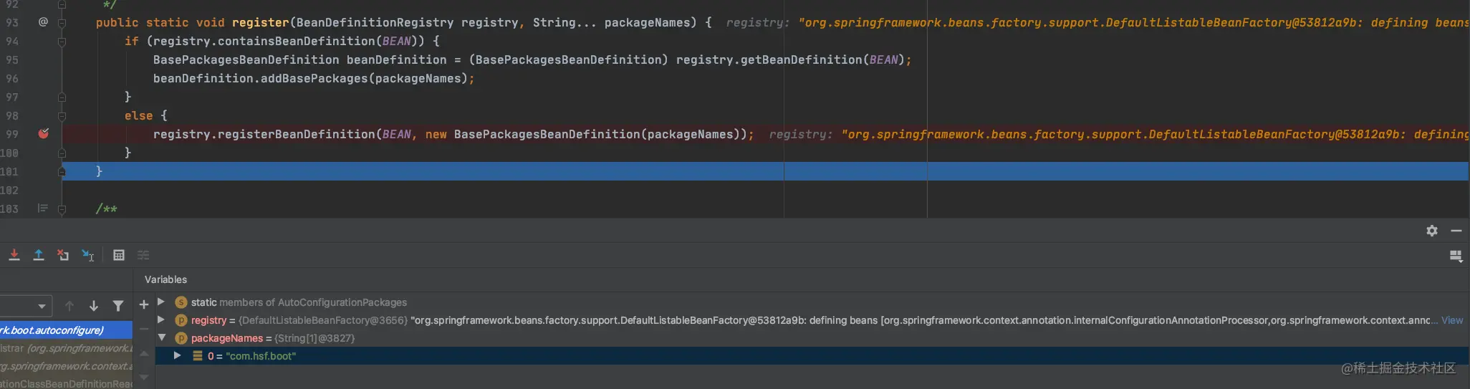
Task: Click the @ gutter icon on line 93
Action: [x=43, y=22]
